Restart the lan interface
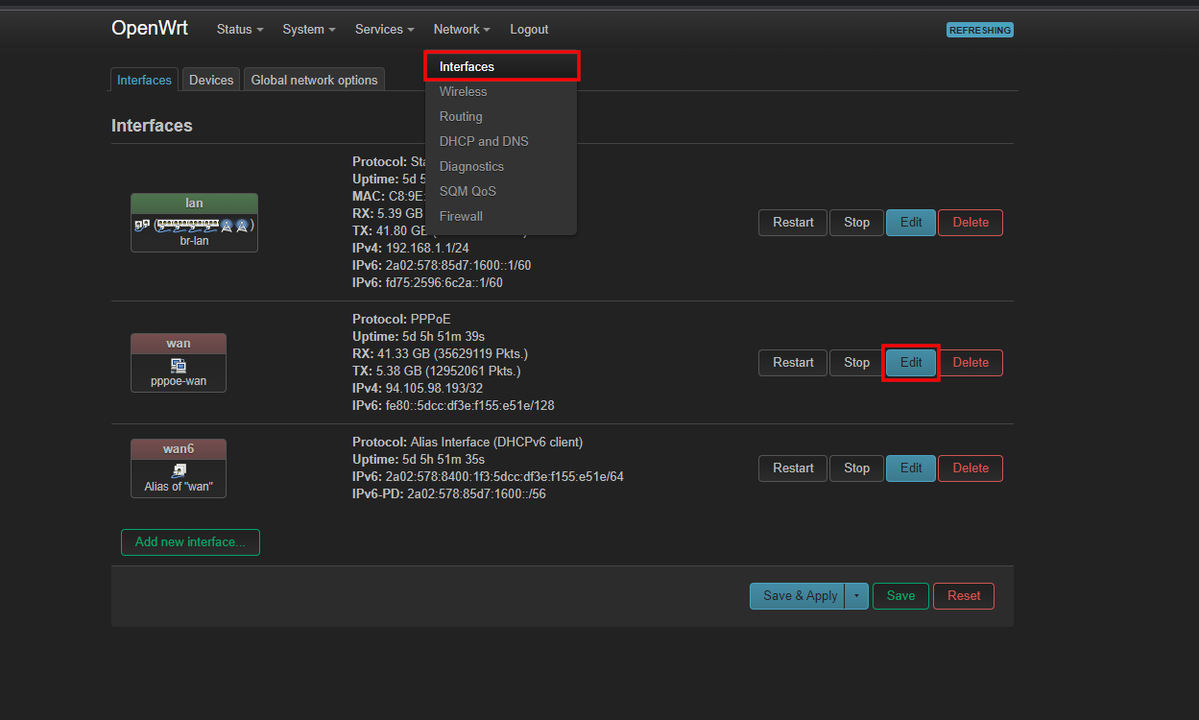Image resolution: width=1199 pixels, height=720 pixels. click(793, 223)
